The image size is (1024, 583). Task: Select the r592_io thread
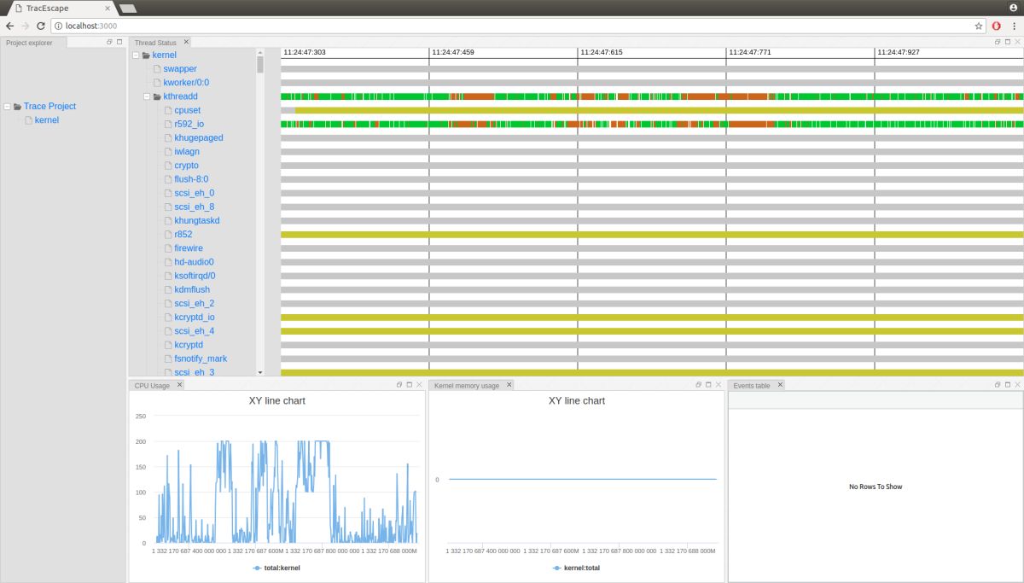189,124
